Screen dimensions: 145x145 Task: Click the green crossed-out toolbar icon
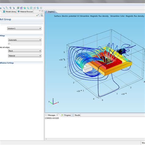(18, 8)
